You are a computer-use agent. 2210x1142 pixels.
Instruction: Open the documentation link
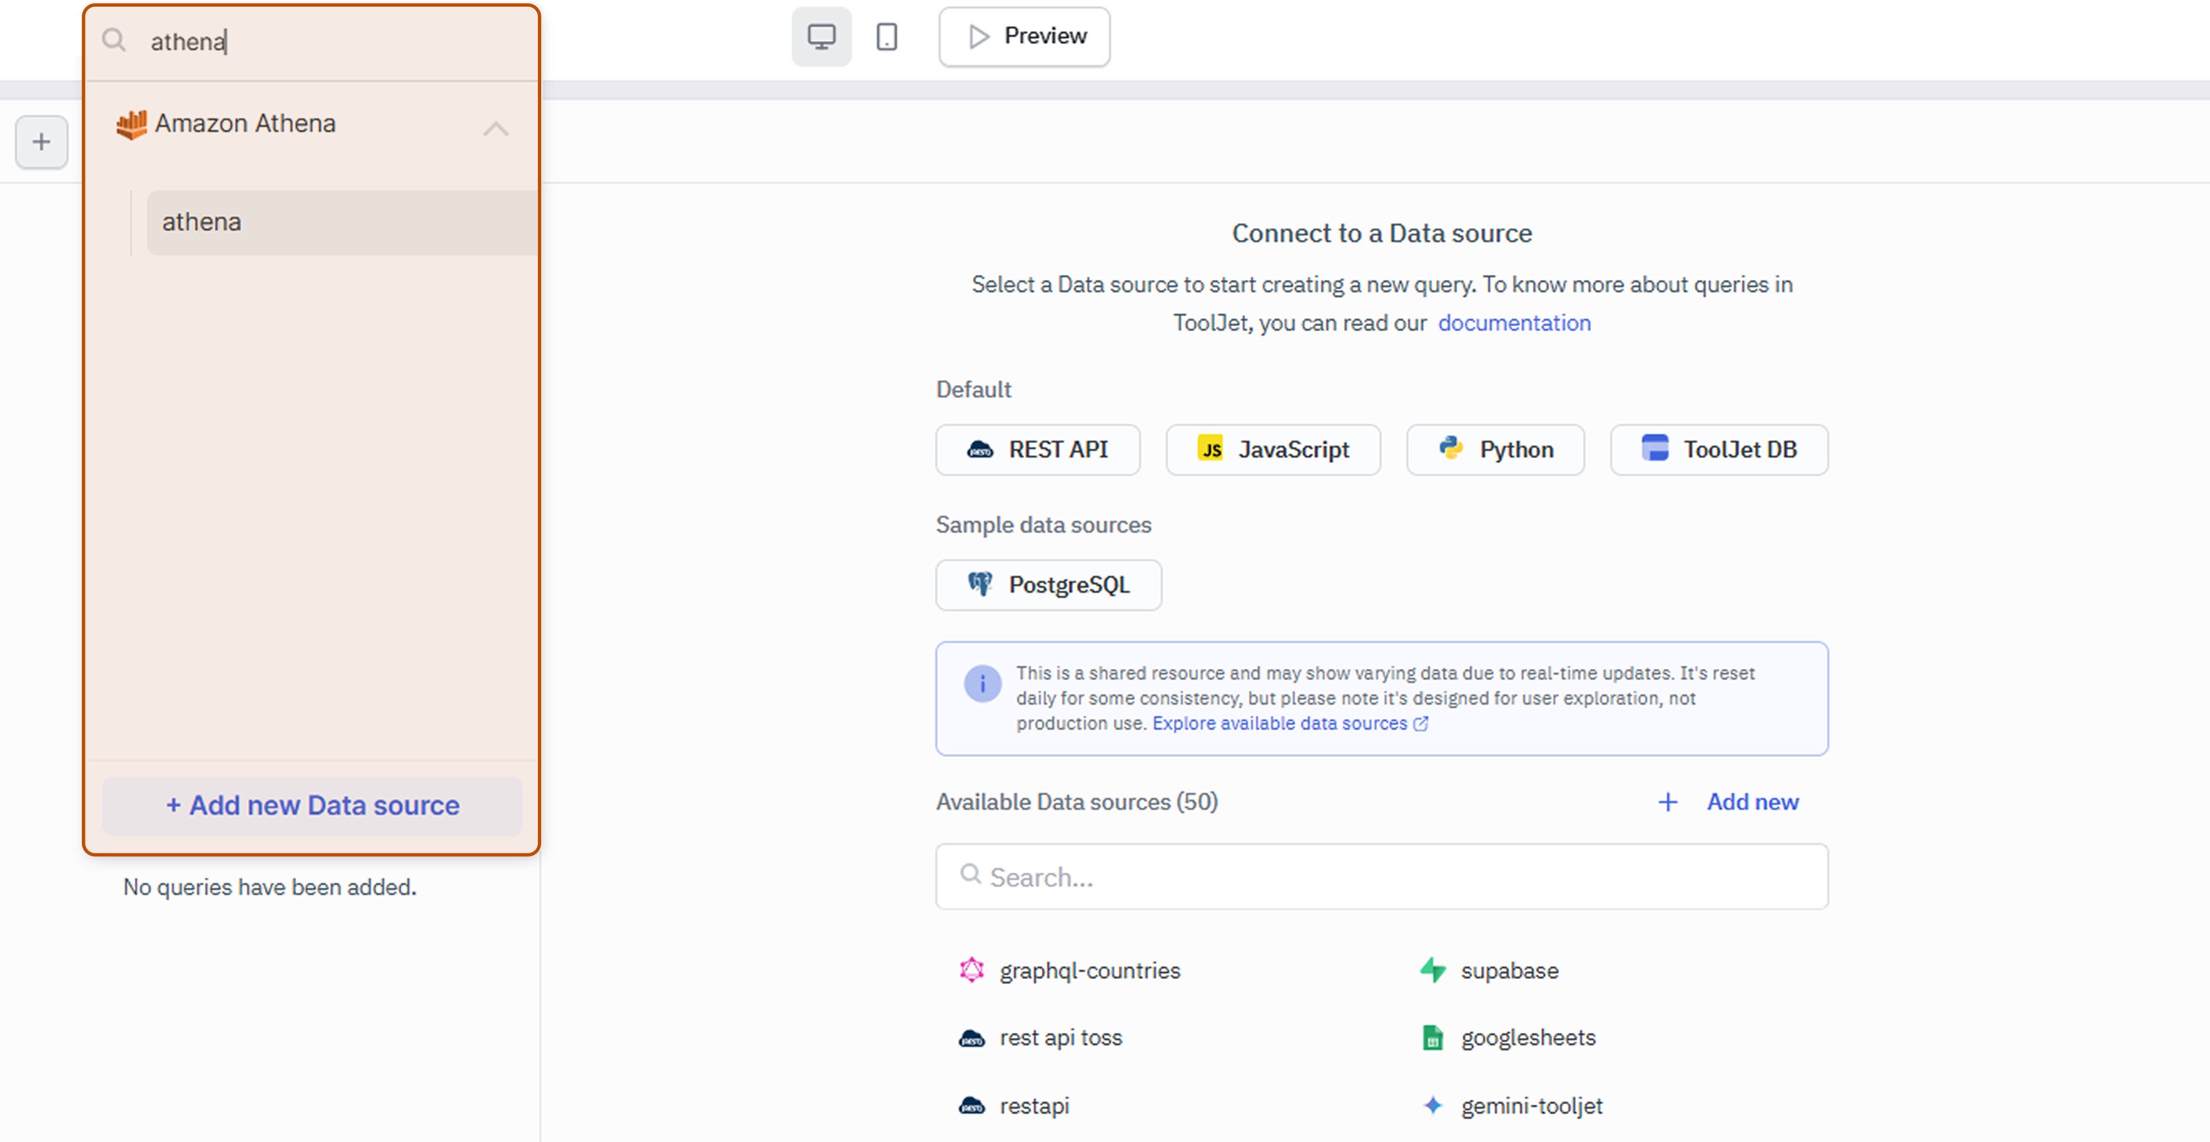[x=1513, y=322]
